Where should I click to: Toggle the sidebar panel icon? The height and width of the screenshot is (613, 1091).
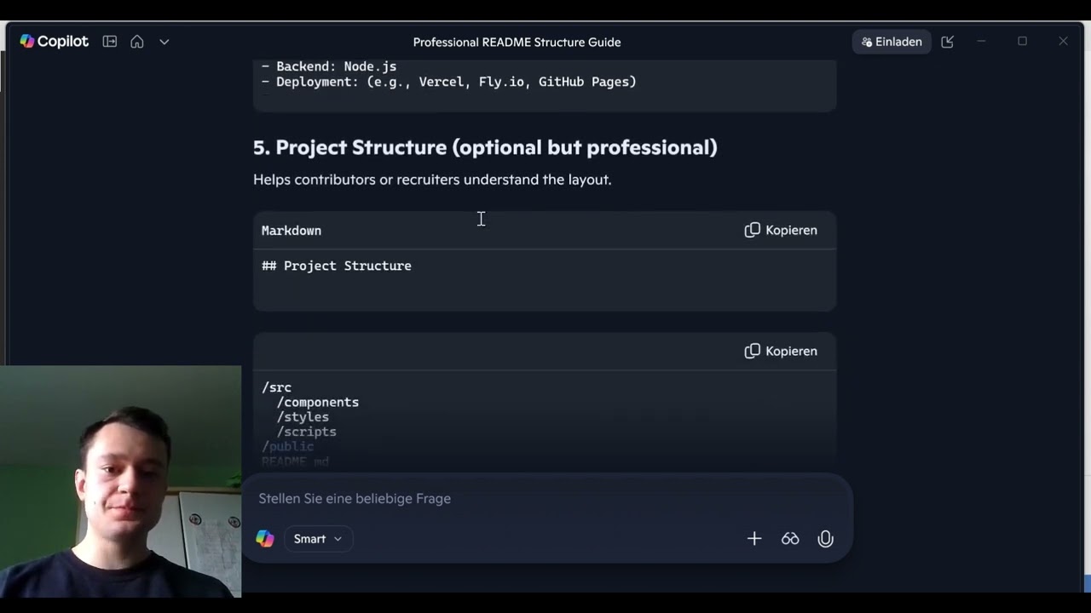click(110, 42)
